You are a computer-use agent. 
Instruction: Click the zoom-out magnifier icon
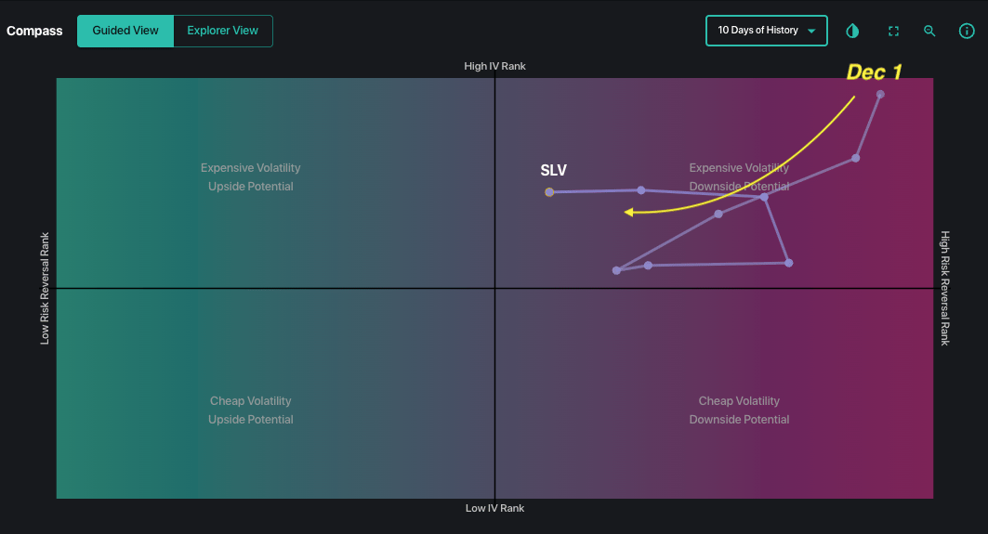[929, 31]
